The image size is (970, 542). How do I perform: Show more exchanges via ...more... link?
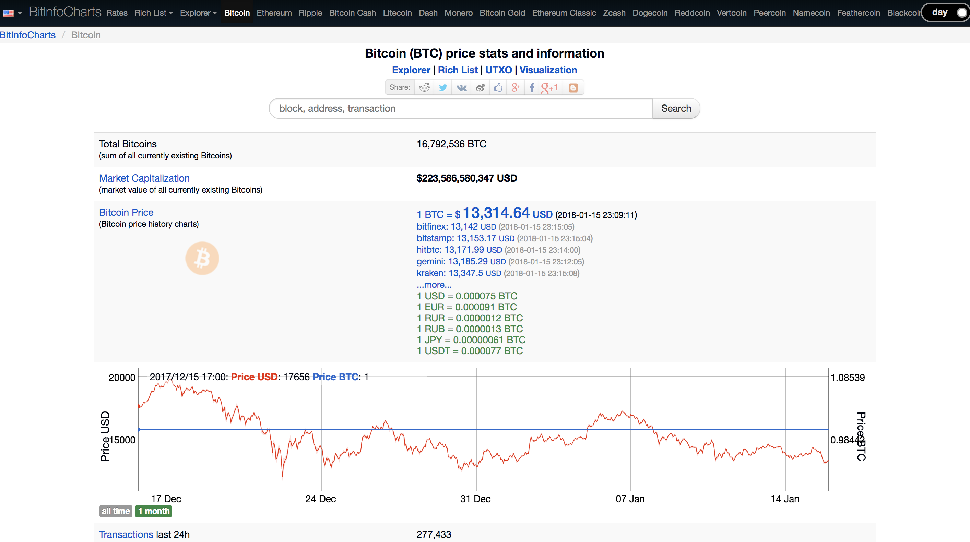coord(434,285)
